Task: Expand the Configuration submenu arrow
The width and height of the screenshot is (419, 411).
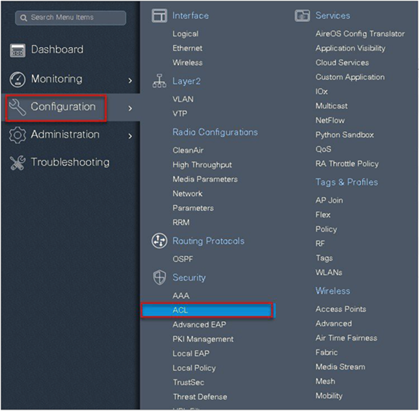Action: [x=130, y=108]
